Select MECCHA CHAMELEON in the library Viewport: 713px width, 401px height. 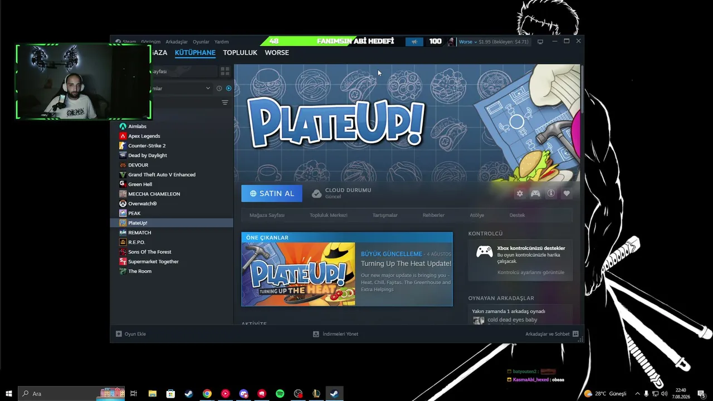[172, 194]
